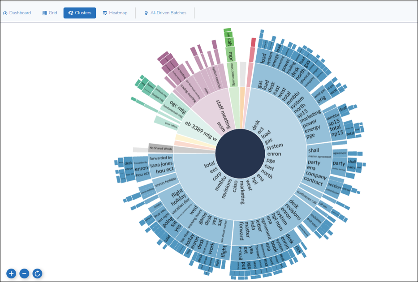
Task: Switch to the Grid tab
Action: (50, 13)
